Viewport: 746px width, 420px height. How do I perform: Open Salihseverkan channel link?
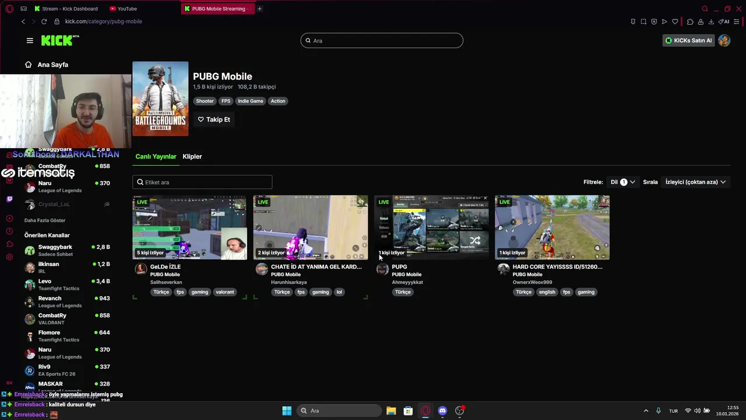click(166, 282)
